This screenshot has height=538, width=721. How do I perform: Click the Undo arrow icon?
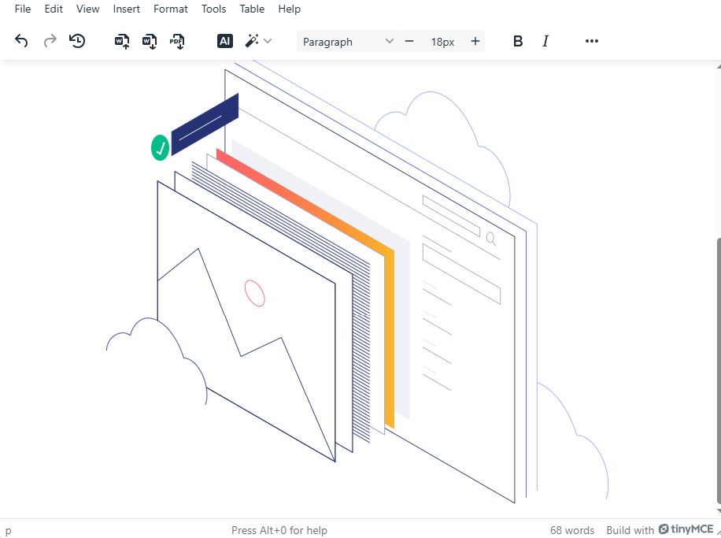coord(21,41)
